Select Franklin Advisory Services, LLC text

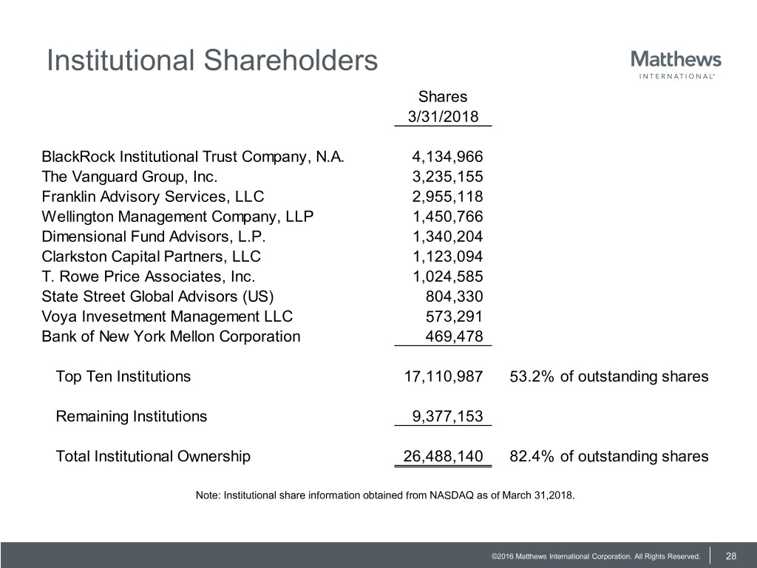(153, 196)
